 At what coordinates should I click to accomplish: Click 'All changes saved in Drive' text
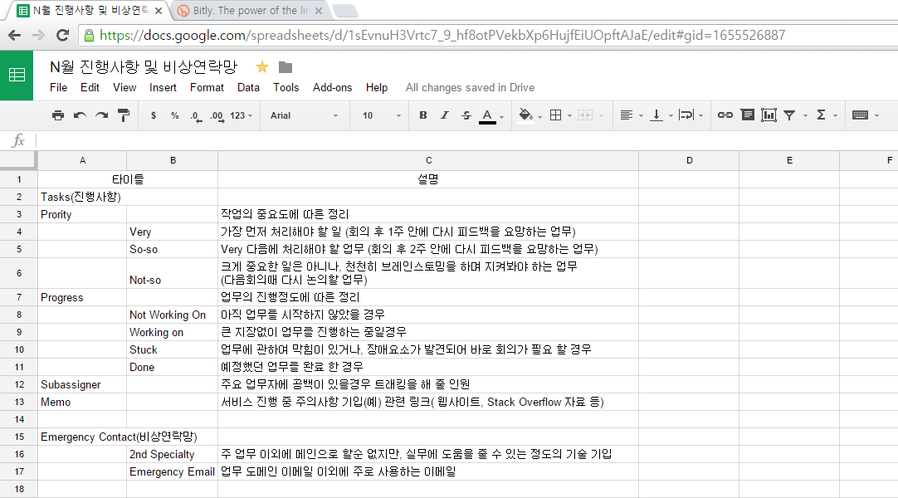tap(470, 87)
